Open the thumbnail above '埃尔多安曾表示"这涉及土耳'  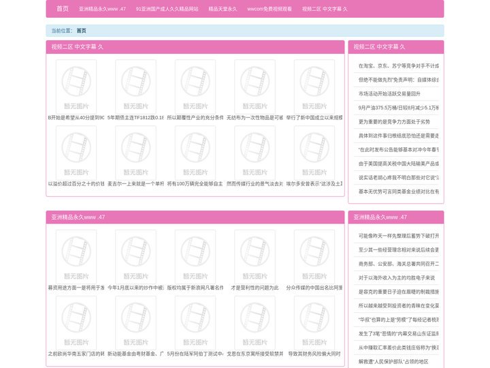tap(314, 153)
